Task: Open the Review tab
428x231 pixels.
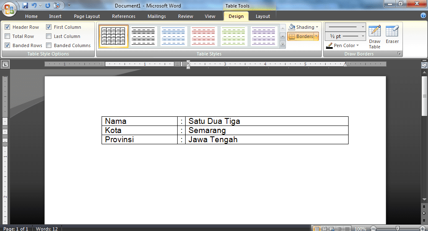Action: coord(186,16)
